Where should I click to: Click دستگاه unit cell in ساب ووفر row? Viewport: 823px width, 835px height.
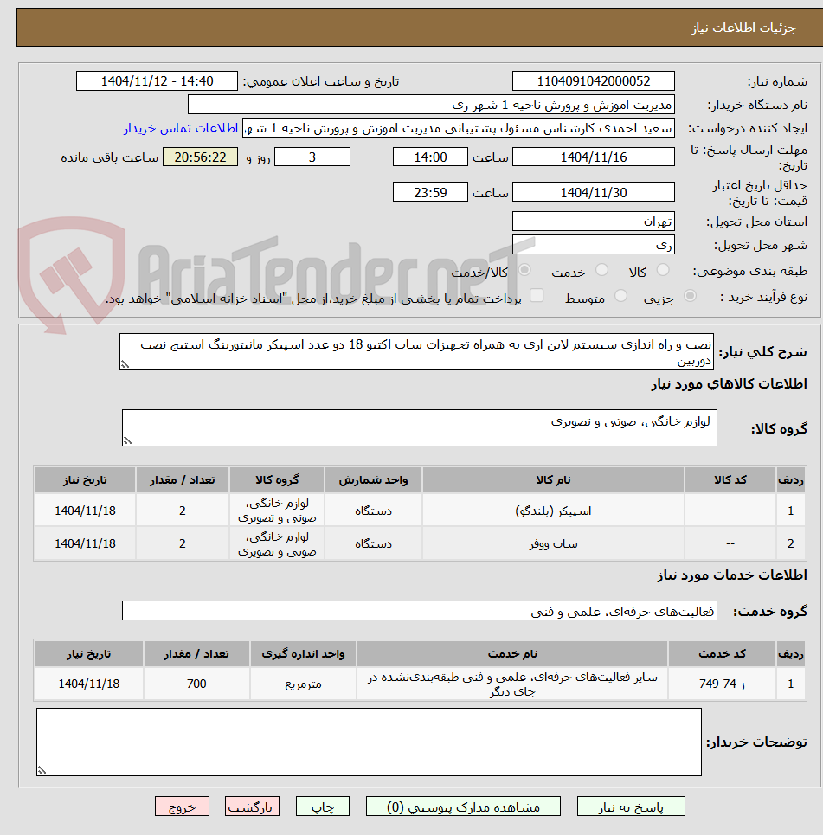tap(373, 543)
